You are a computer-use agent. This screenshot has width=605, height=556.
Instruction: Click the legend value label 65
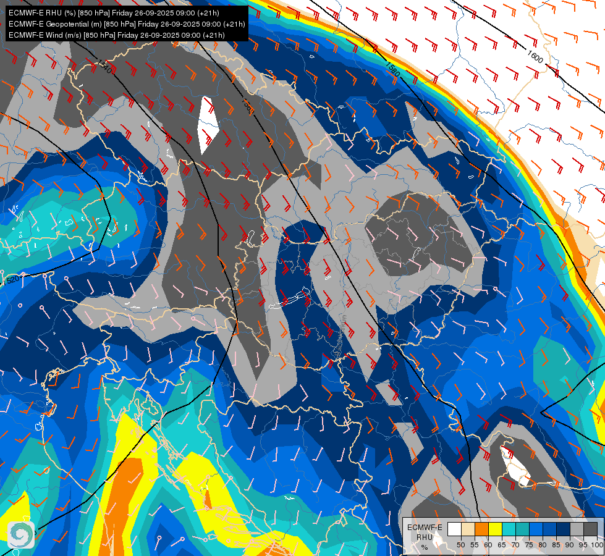pos(502,545)
